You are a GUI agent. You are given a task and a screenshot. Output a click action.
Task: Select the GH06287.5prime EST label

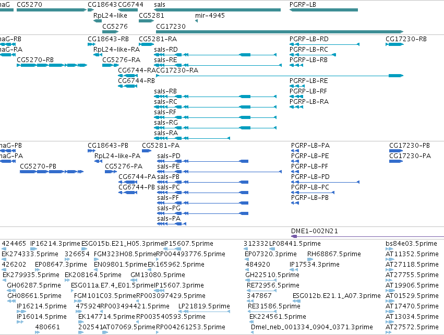click(34, 285)
